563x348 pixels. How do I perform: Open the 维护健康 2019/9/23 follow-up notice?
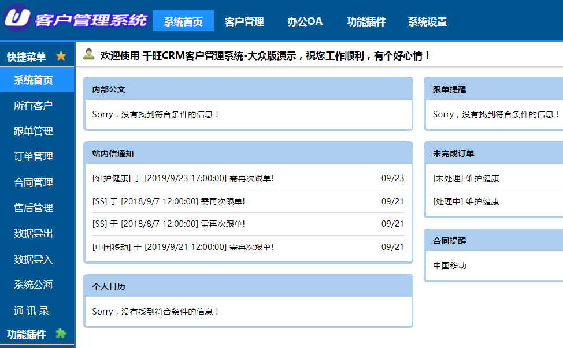pos(183,178)
